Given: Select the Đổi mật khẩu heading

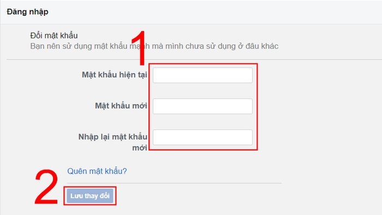Looking at the screenshot, I should coord(54,35).
